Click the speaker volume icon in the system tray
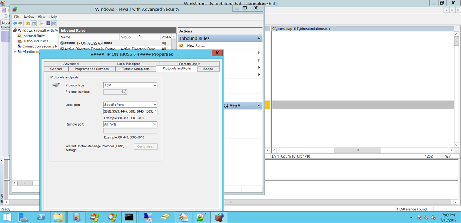 tap(434, 217)
